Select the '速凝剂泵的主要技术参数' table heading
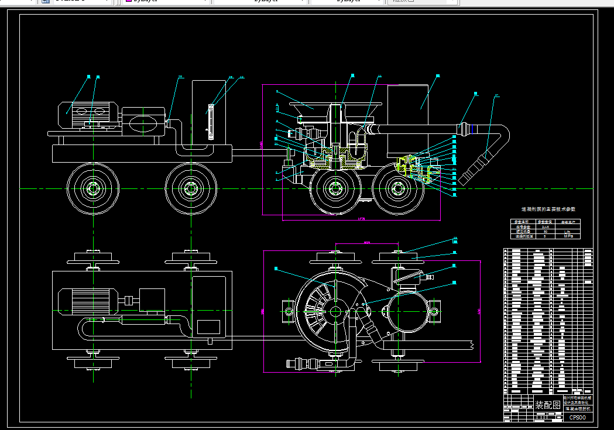 tap(548, 209)
